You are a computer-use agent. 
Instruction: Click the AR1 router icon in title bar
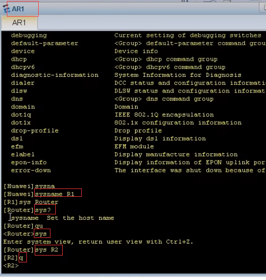tap(6, 8)
